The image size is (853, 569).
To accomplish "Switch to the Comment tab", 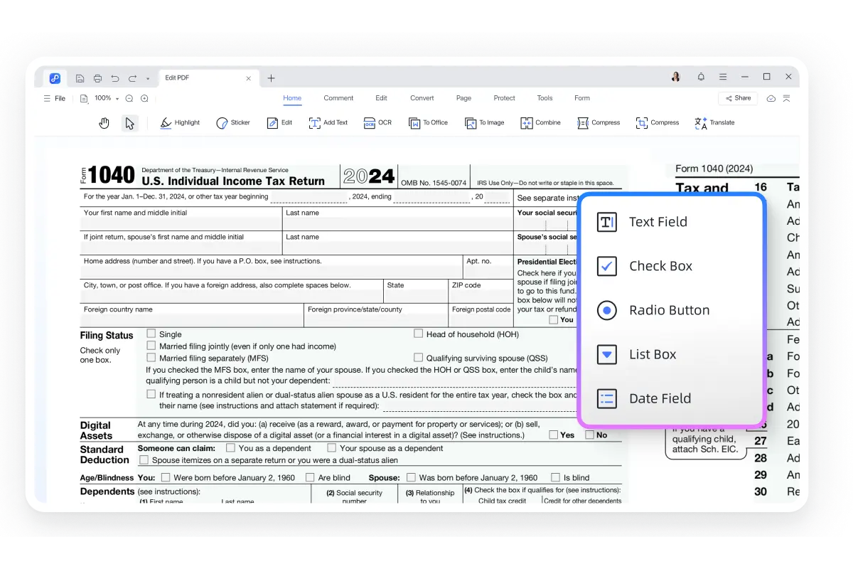I will point(338,97).
